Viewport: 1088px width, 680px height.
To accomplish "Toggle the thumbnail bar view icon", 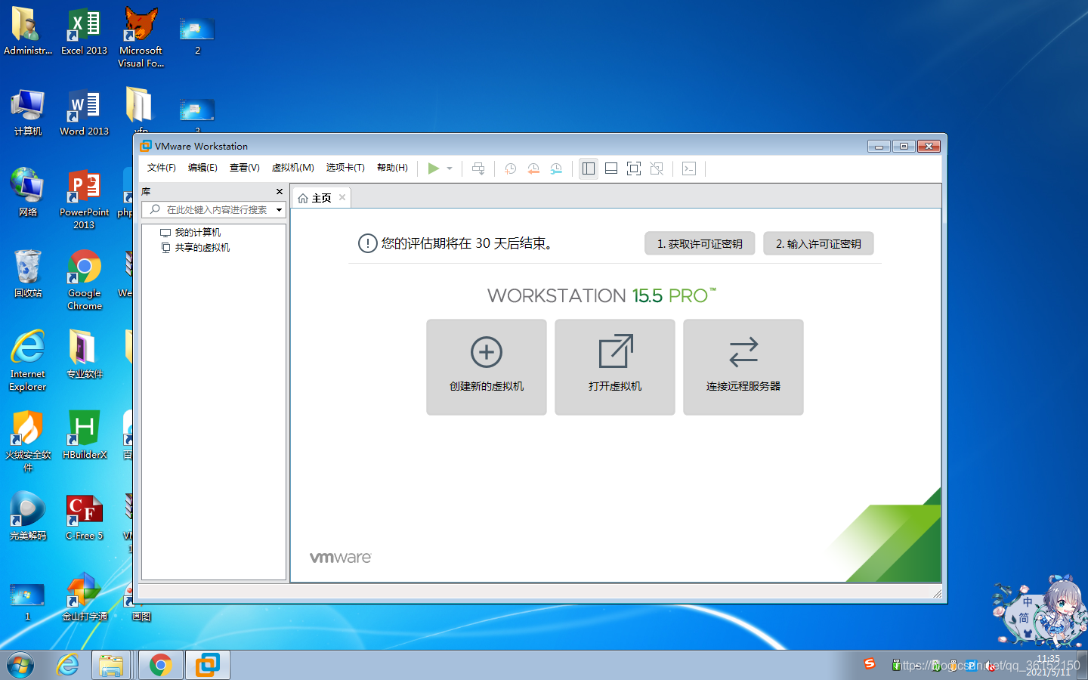I will click(611, 168).
